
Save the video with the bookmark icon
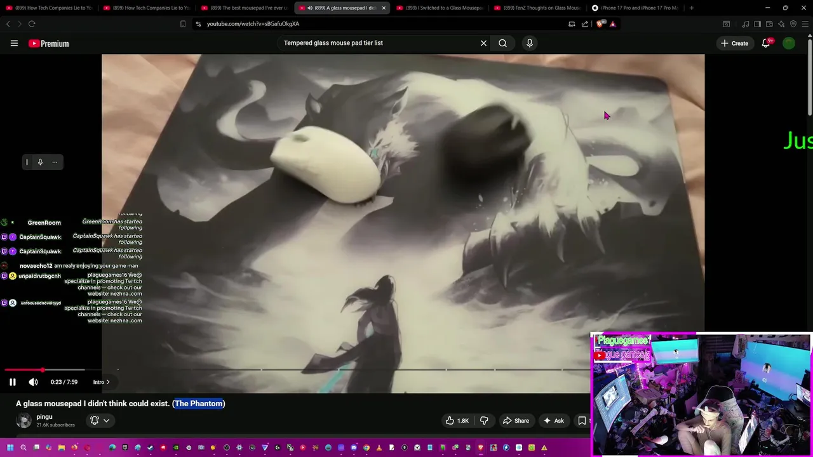[x=582, y=421]
